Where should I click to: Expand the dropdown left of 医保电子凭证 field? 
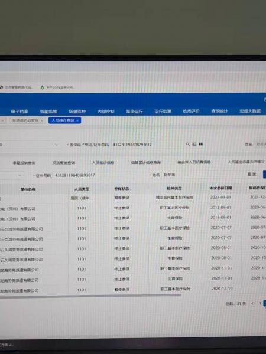[x=56, y=145]
